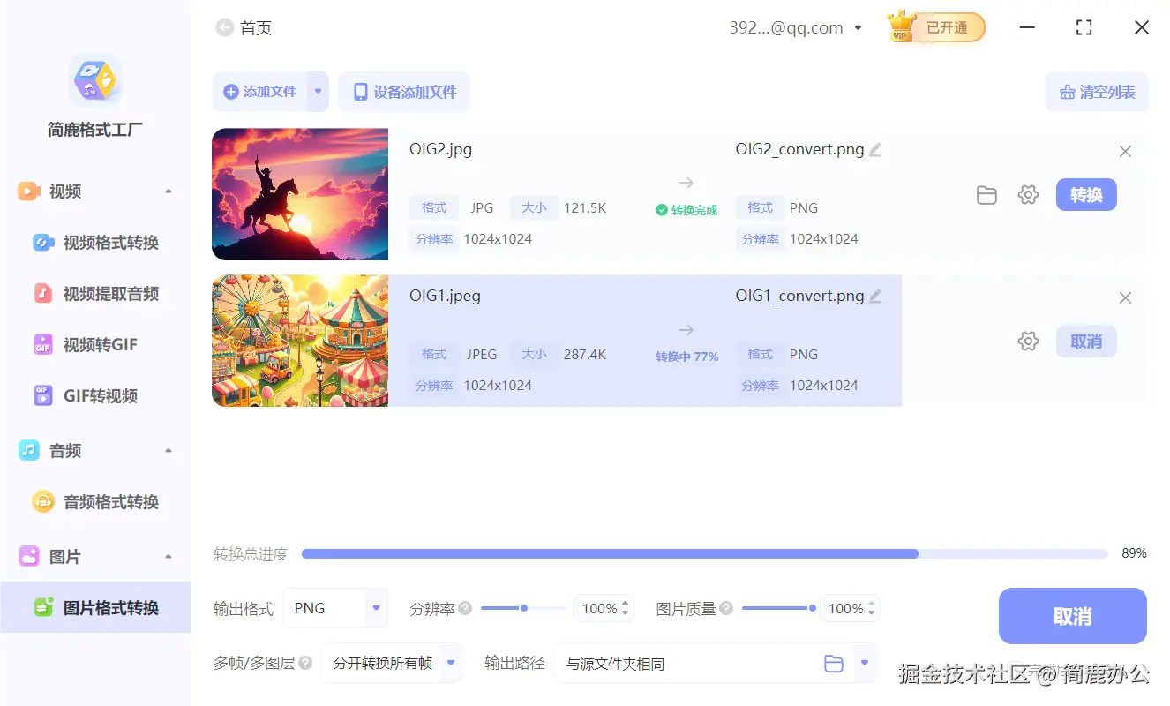Image resolution: width=1170 pixels, height=706 pixels.
Task: Return to 首页 home page
Action: tap(244, 27)
